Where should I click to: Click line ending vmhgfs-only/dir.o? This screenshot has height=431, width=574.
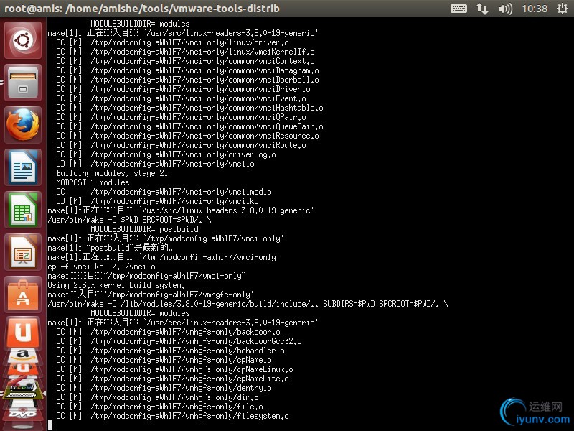coord(157,397)
